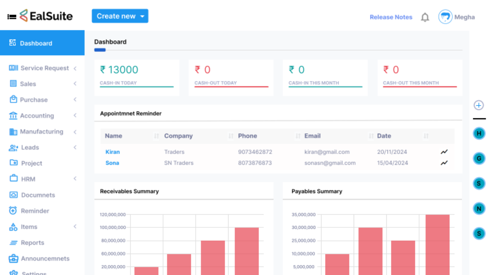The image size is (489, 275).
Task: Select the H contact bubble
Action: point(479,133)
